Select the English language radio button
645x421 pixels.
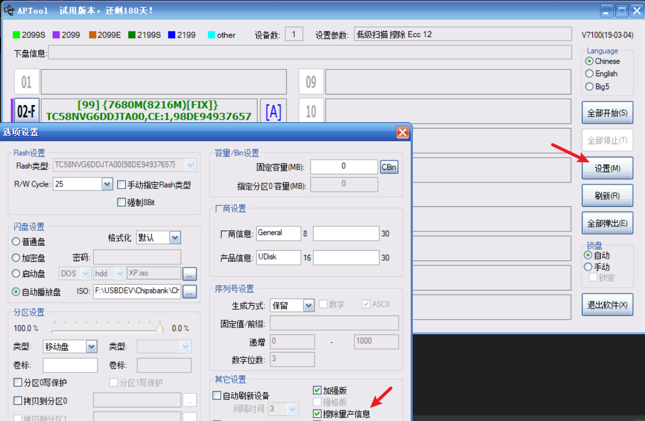click(x=590, y=74)
